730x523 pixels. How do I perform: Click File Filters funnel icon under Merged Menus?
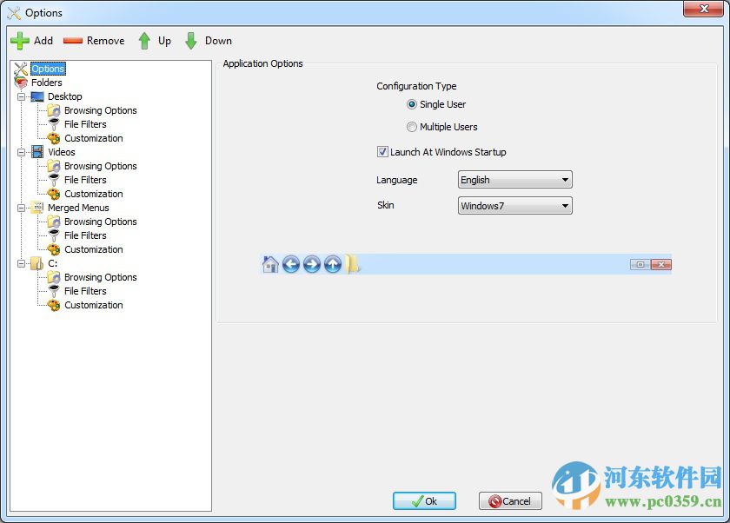(x=54, y=235)
